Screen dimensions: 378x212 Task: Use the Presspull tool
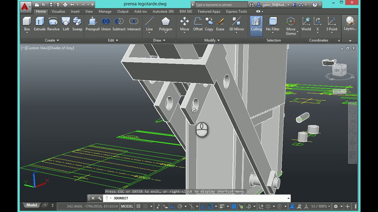click(92, 24)
